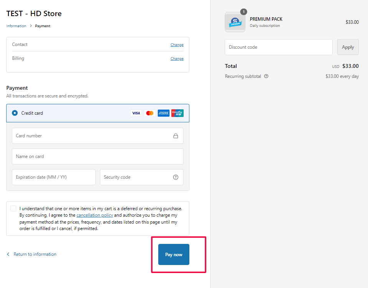
Task: Click the UnionPay card icon
Action: pyautogui.click(x=177, y=113)
